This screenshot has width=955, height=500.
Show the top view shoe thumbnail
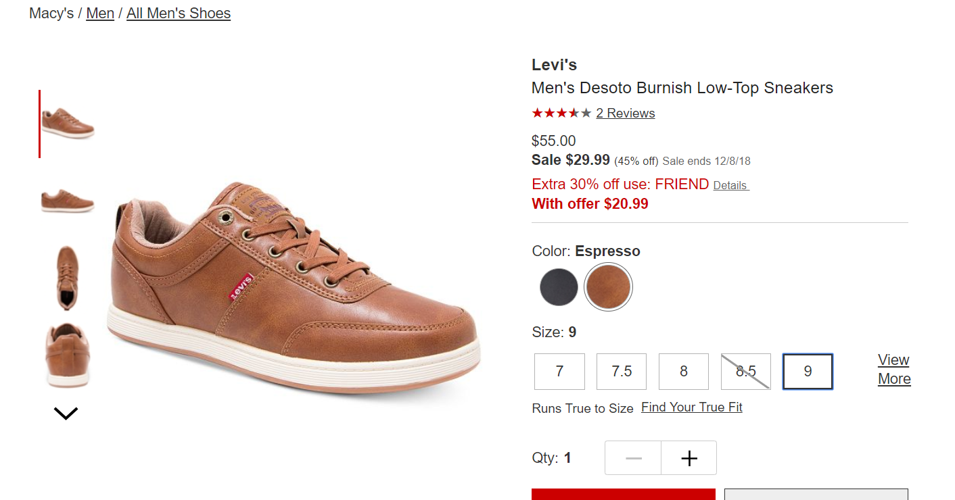[x=68, y=278]
